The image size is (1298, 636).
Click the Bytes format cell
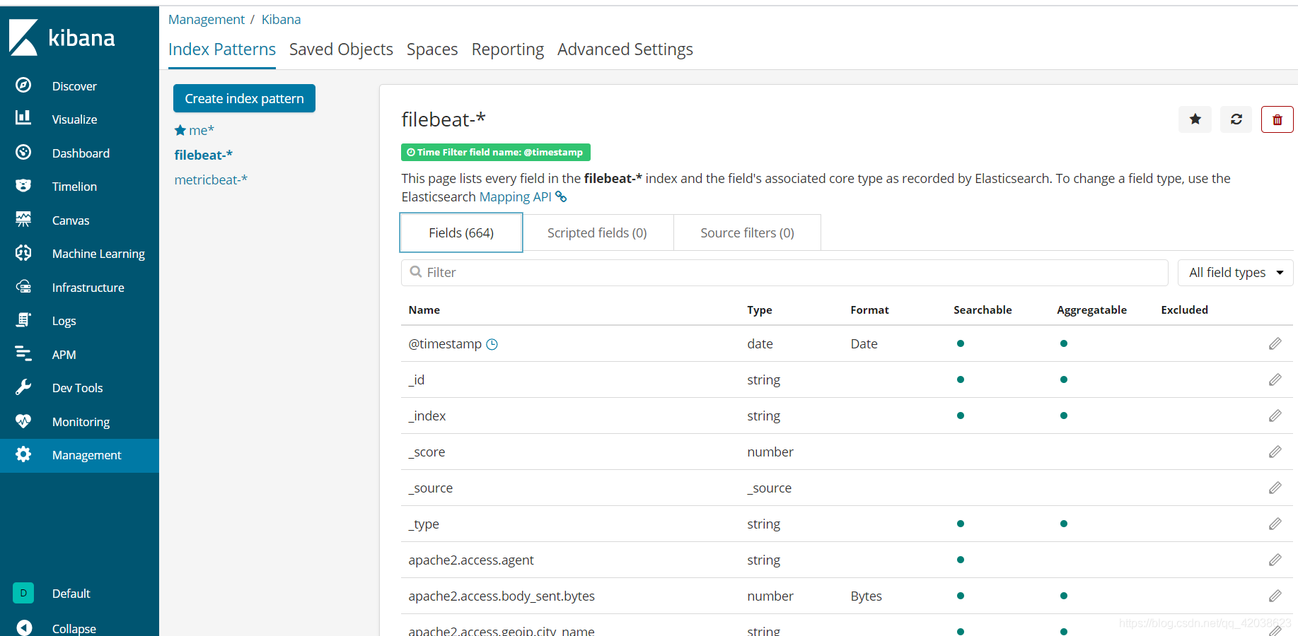tap(866, 596)
